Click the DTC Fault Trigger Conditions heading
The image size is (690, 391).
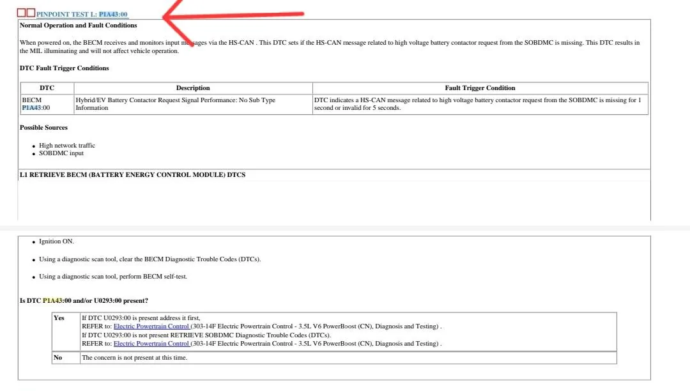pos(64,68)
